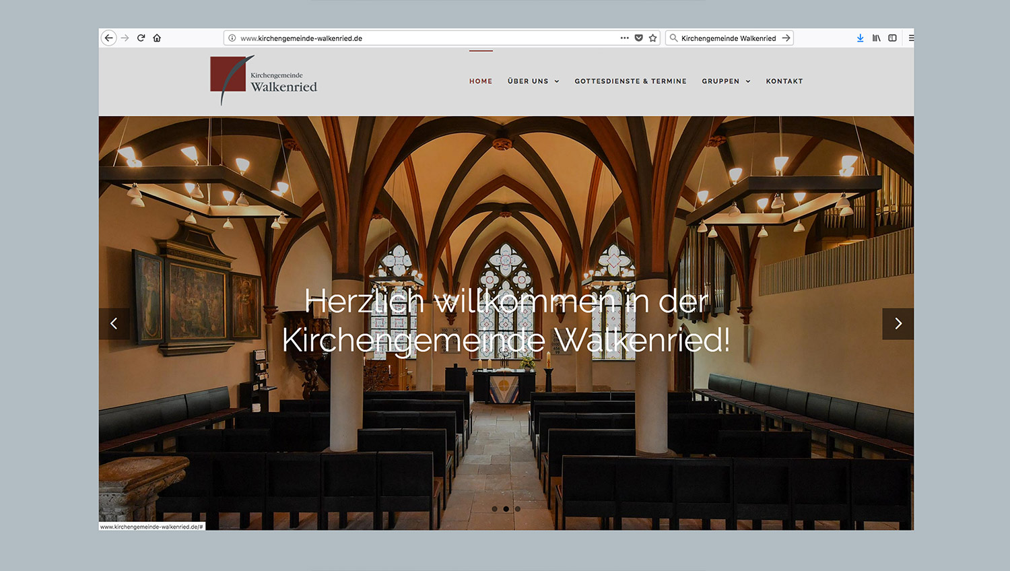The height and width of the screenshot is (571, 1010).
Task: Select the third slider dot
Action: tap(518, 509)
